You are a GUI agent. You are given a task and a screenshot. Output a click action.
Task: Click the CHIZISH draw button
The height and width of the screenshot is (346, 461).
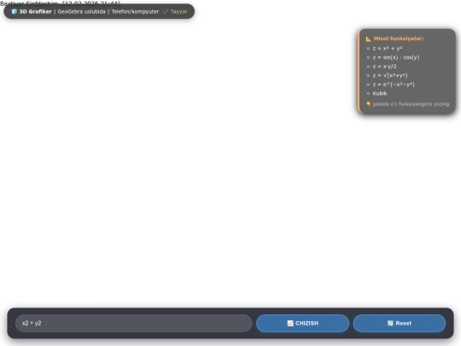coord(302,323)
